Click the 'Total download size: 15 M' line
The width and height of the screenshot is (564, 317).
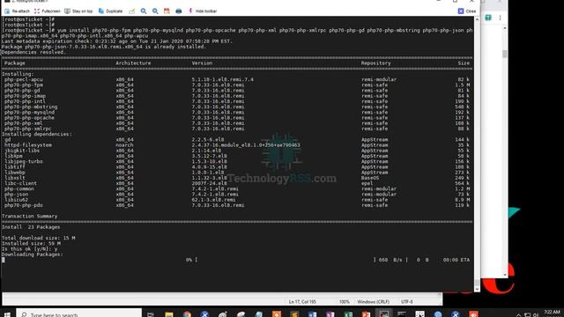pos(39,238)
